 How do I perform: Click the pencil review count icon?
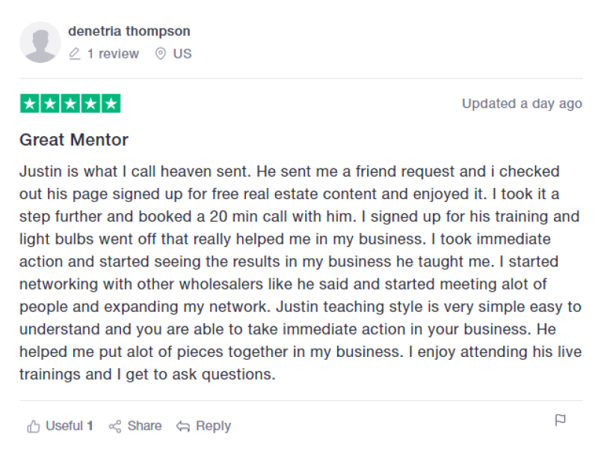tap(74, 54)
